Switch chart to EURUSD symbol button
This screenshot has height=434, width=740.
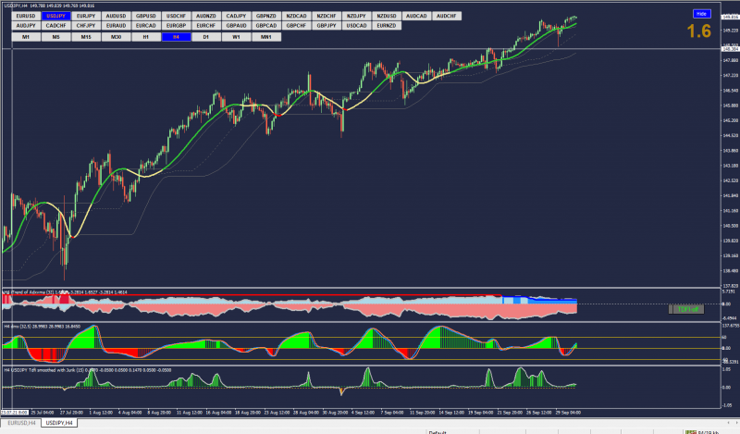[x=26, y=16]
